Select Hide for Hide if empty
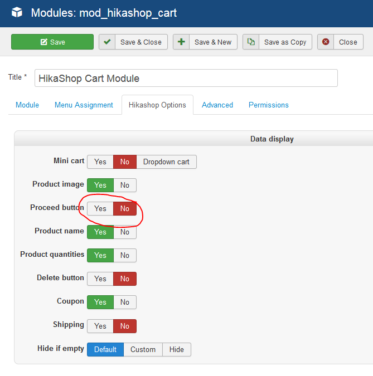The width and height of the screenshot is (373, 376). point(177,350)
